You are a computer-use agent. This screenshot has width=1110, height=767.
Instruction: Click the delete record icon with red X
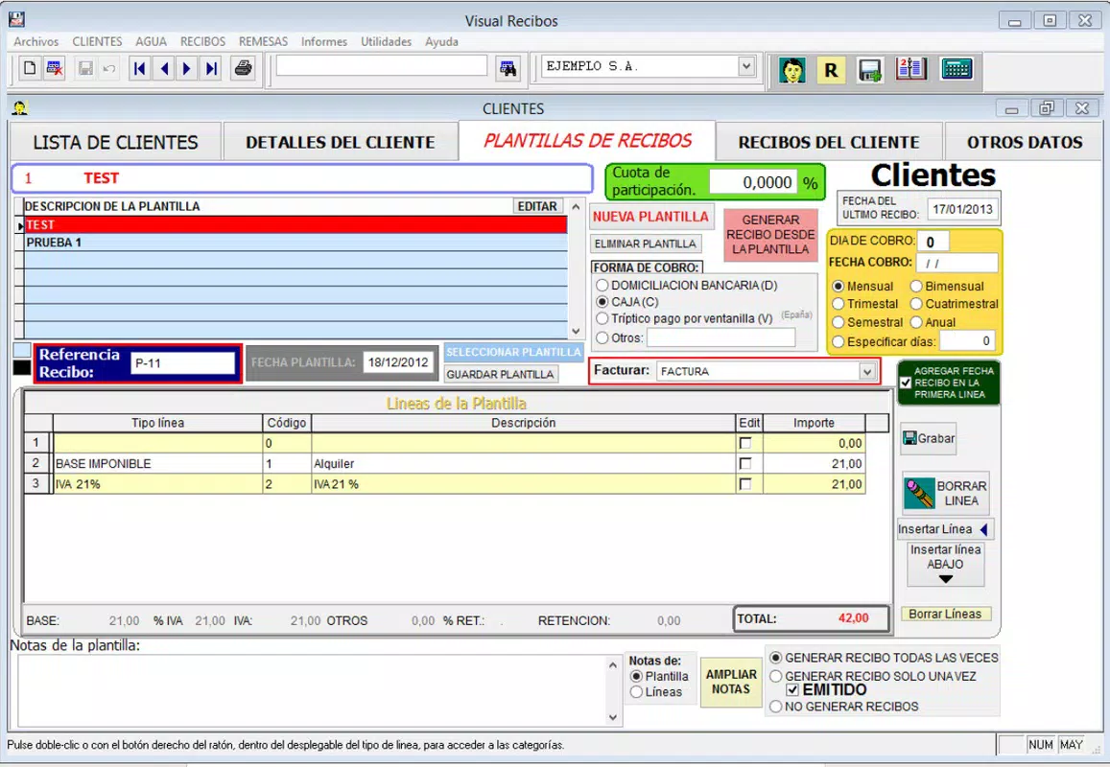point(55,69)
